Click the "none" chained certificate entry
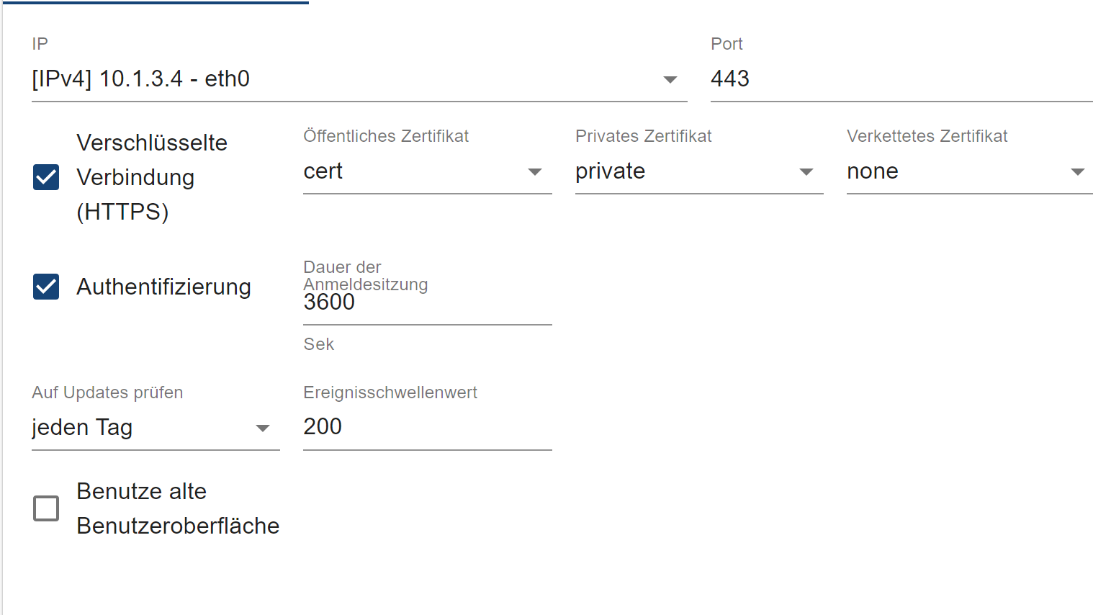 coord(873,171)
